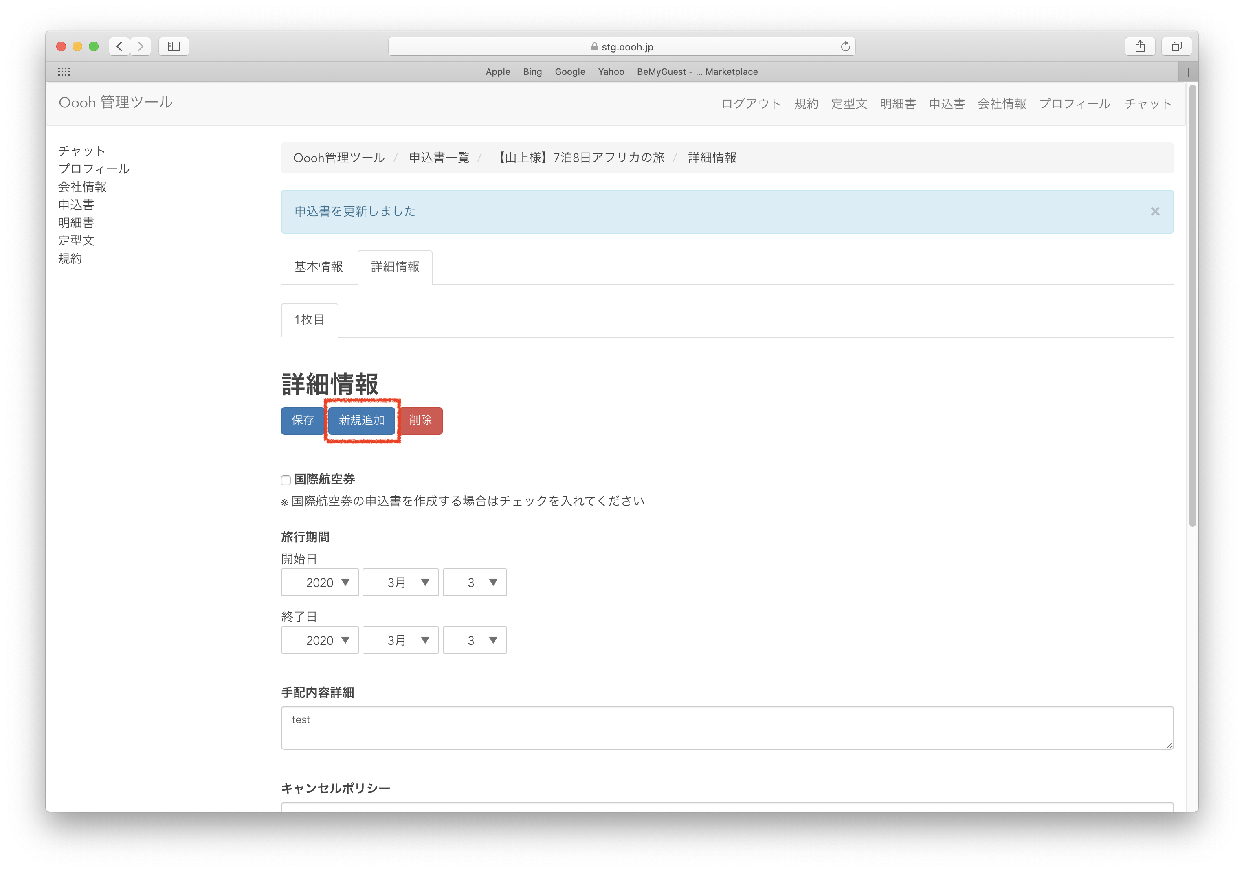The image size is (1244, 872).
Task: Open the 終了日 month dropdown
Action: (x=400, y=640)
